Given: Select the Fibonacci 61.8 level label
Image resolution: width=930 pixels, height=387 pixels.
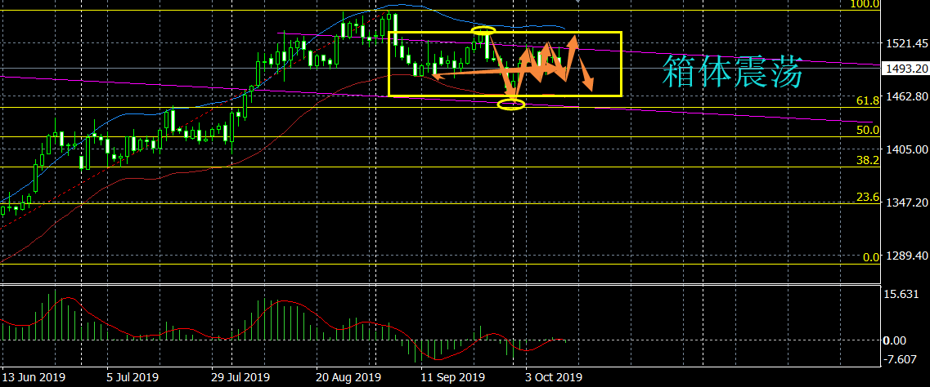Looking at the screenshot, I should click(869, 101).
